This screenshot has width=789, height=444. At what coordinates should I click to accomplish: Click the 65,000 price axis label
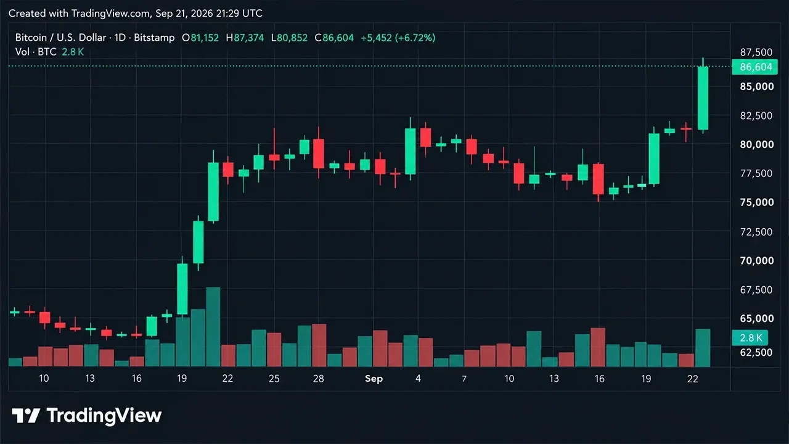pyautogui.click(x=756, y=318)
